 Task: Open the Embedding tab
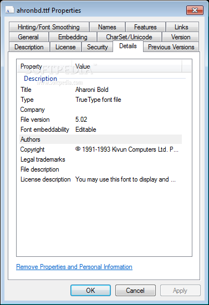(73, 37)
